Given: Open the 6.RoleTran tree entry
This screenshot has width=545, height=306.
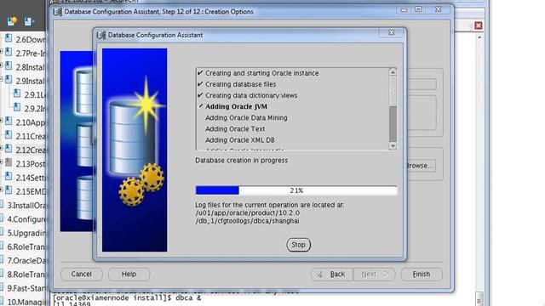Looking at the screenshot, I should click(x=26, y=246).
